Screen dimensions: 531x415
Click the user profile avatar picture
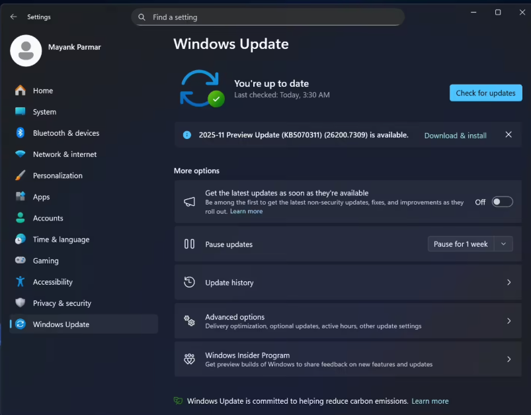26,51
